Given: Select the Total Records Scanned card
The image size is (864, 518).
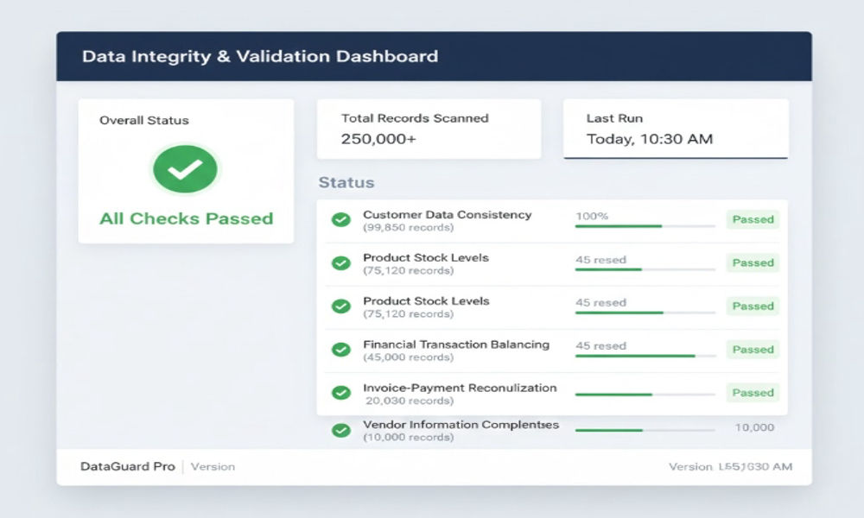Looking at the screenshot, I should click(429, 129).
